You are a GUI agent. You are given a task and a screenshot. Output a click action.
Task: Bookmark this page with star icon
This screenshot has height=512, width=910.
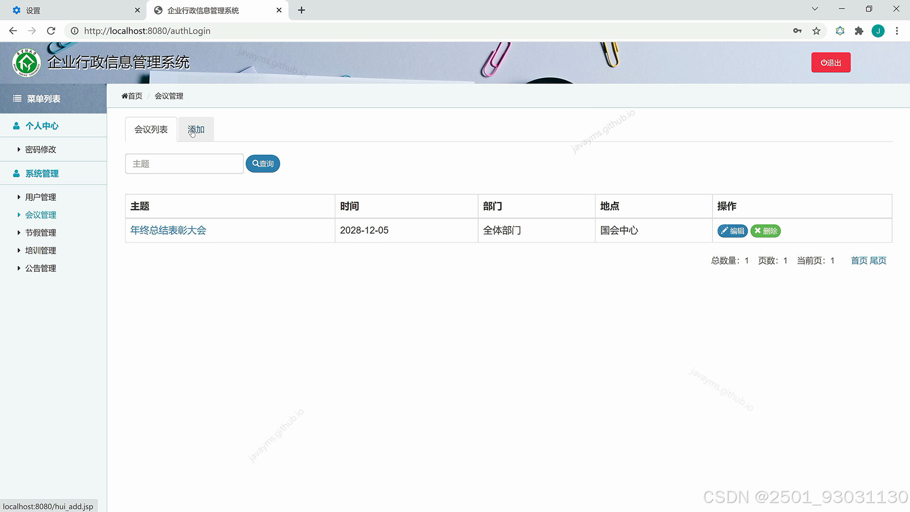tap(816, 31)
